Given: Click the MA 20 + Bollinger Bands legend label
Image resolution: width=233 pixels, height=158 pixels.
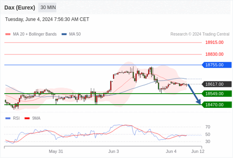Looking at the screenshot, I should (35, 34).
